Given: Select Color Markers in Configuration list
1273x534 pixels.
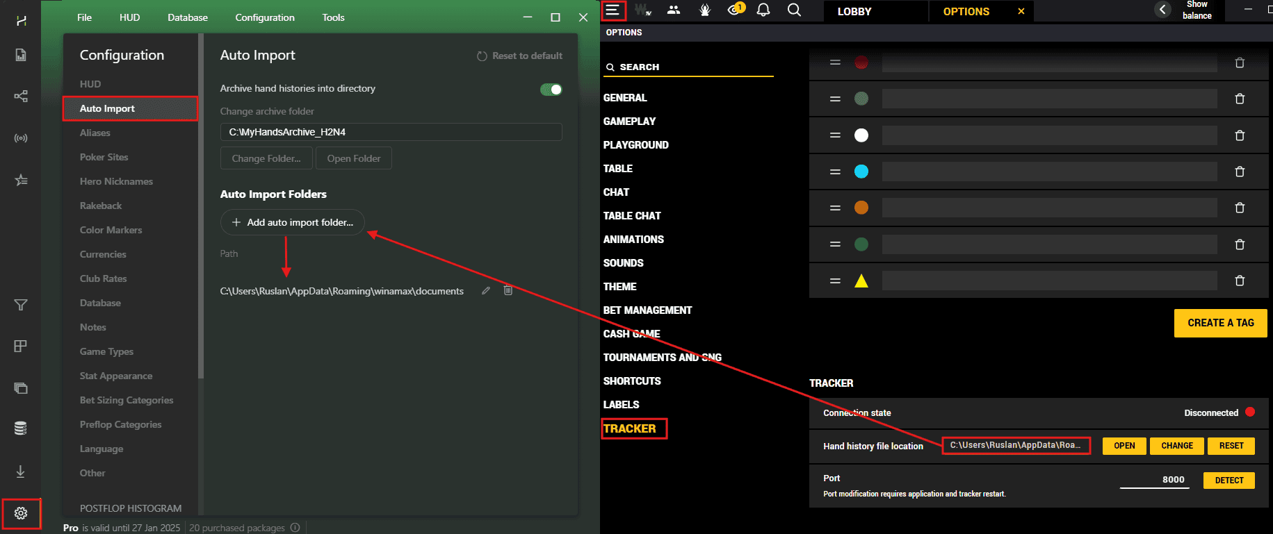Looking at the screenshot, I should 111,230.
